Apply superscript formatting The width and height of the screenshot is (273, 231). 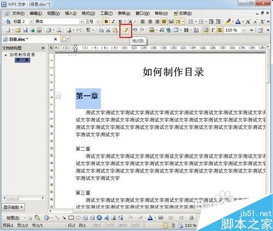pyautogui.click(x=262, y=22)
